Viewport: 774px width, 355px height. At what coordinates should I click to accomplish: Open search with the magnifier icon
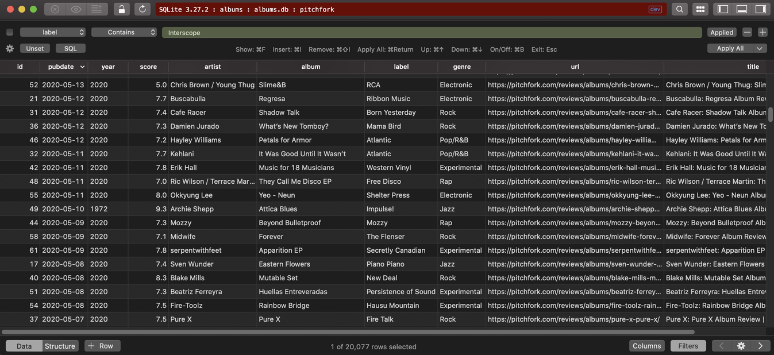click(680, 9)
